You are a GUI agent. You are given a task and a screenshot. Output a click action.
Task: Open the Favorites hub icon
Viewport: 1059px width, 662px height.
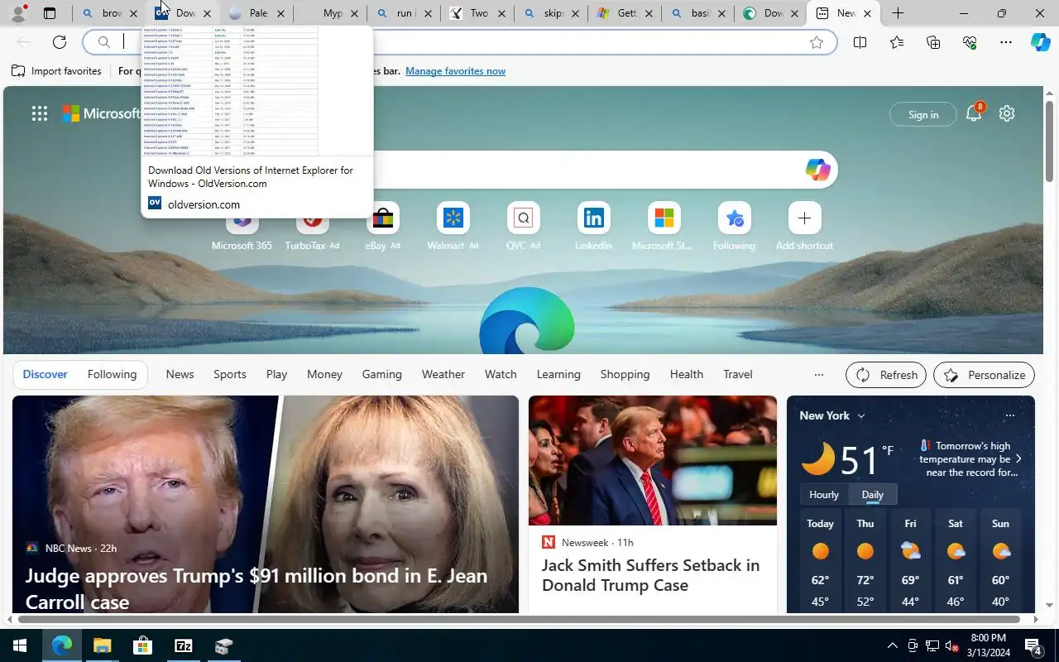897,42
